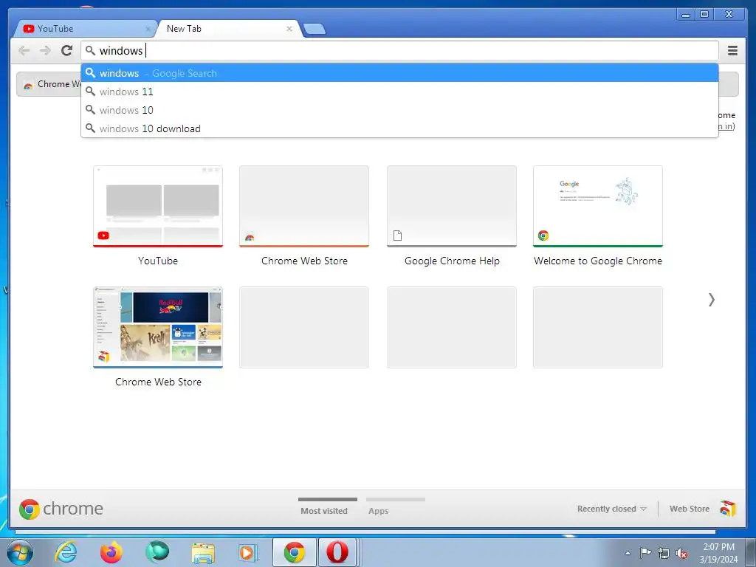Choose the 'windows 10' suggestion
This screenshot has width=756, height=567.
tap(399, 110)
